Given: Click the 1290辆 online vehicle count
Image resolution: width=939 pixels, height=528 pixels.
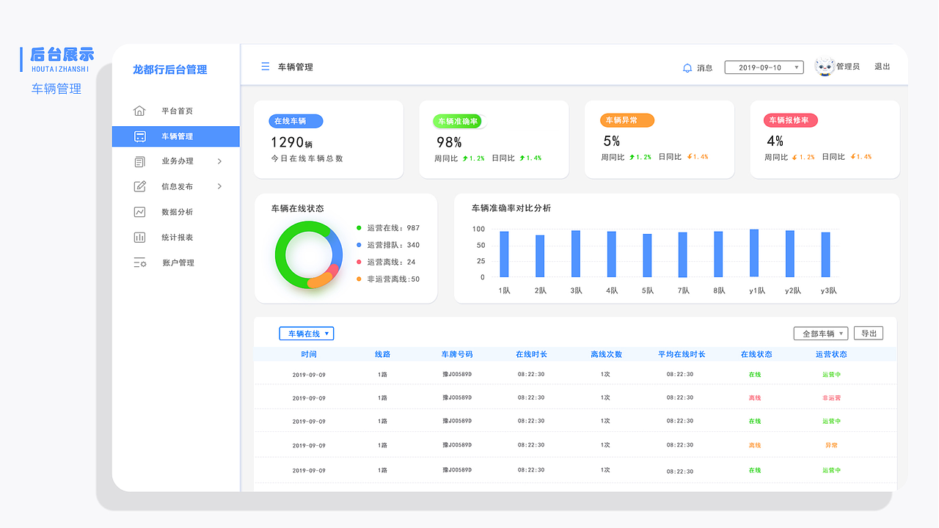Looking at the screenshot, I should click(x=291, y=142).
